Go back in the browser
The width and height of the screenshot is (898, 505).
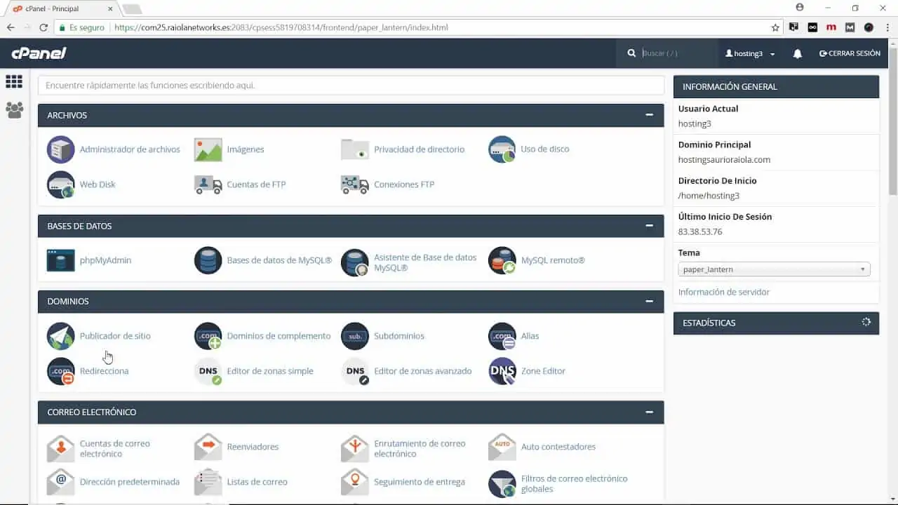11,27
